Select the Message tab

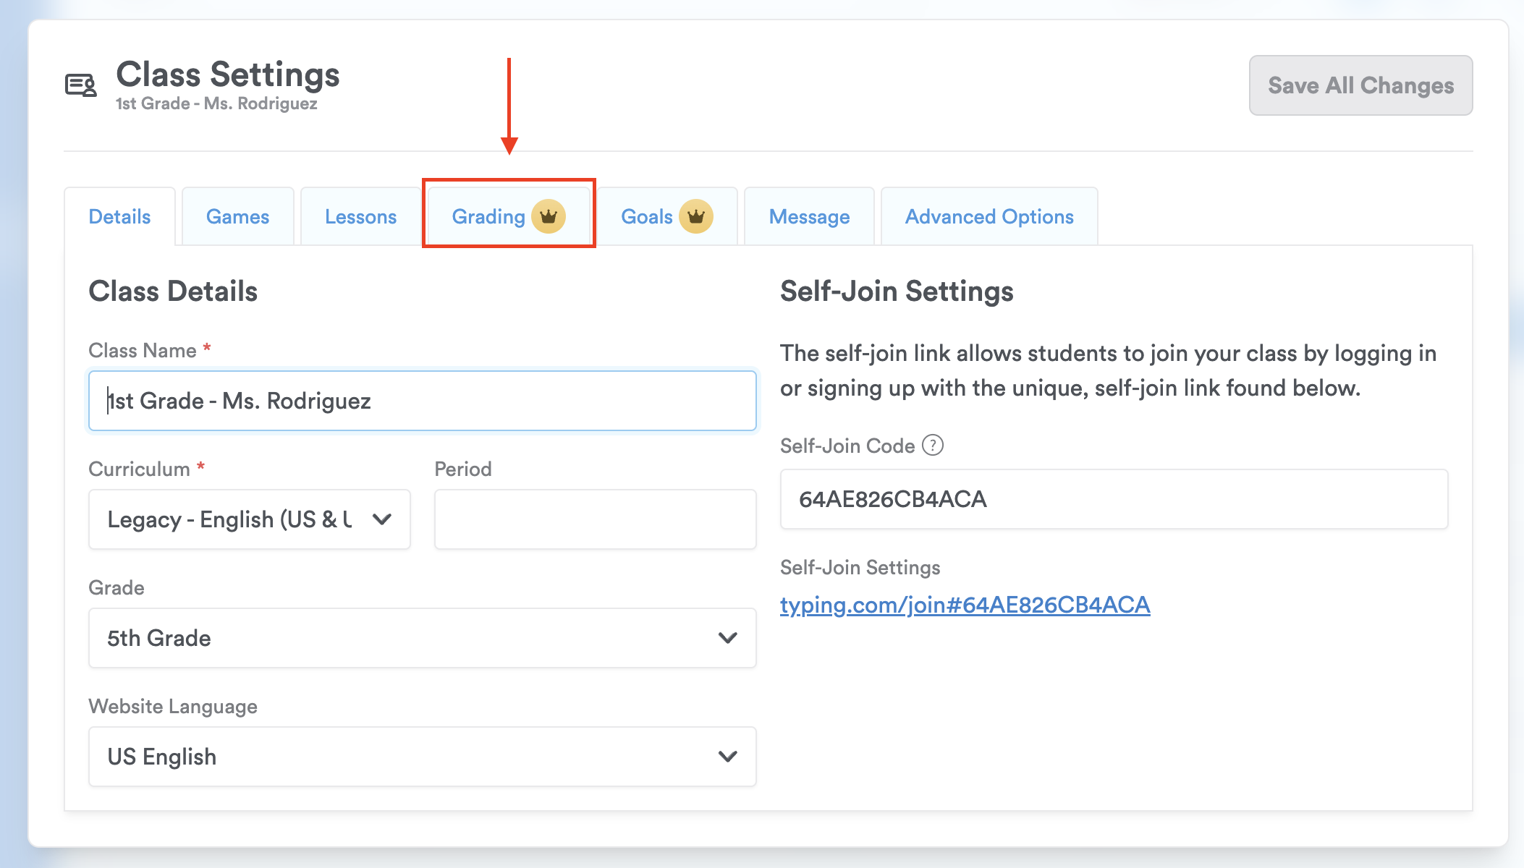tap(809, 217)
